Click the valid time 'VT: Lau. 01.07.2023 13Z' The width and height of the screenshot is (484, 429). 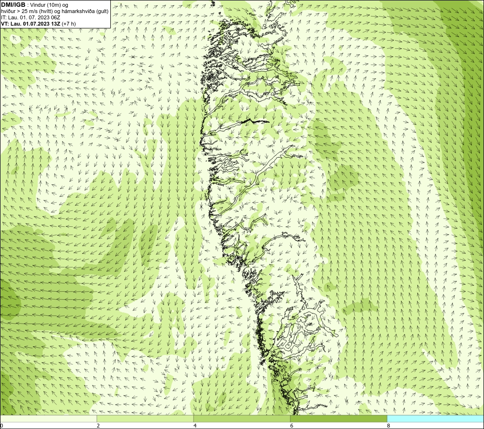(x=30, y=24)
